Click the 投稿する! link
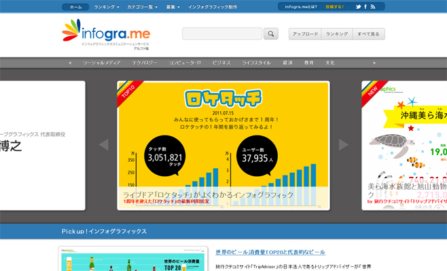Screen dimensions: 447x271 (x=335, y=7)
